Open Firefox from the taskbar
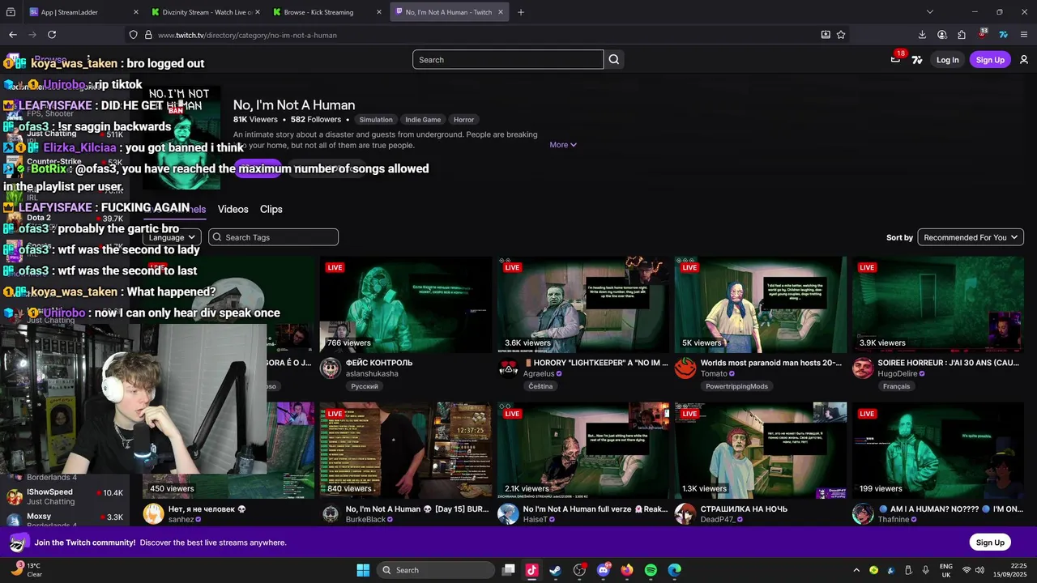Screen dimensions: 1037x583 (627, 570)
